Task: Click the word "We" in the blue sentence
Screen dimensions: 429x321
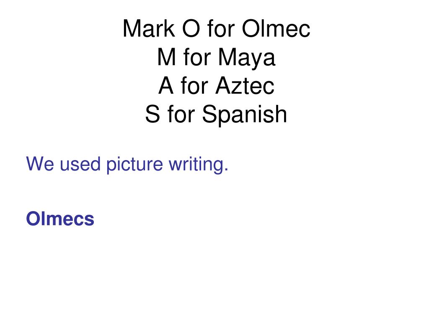Action: pyautogui.click(x=40, y=164)
